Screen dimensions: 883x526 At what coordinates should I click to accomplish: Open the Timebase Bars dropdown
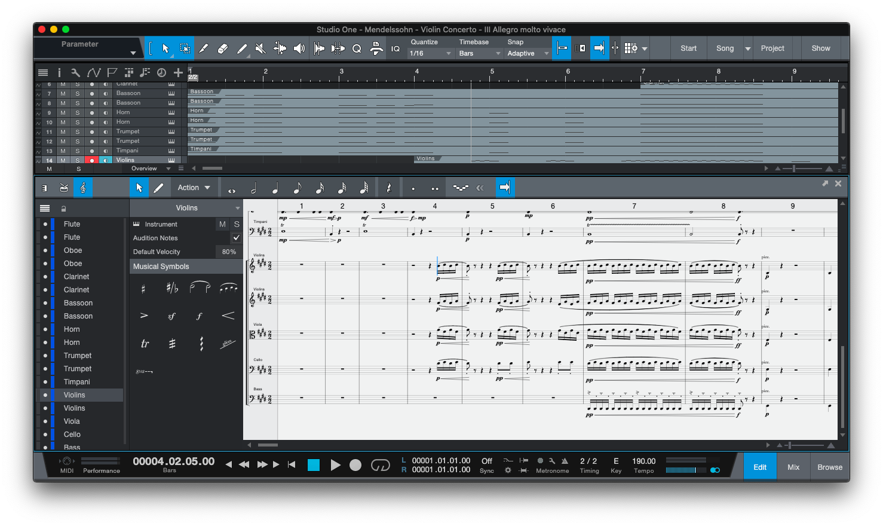coord(479,54)
